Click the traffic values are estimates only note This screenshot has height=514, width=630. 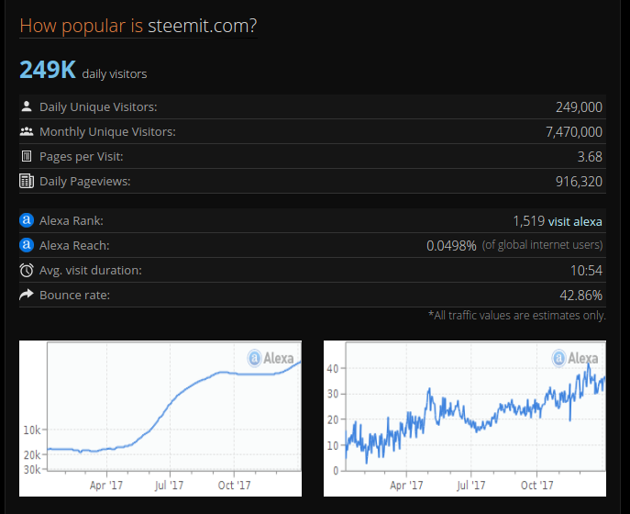click(x=516, y=316)
